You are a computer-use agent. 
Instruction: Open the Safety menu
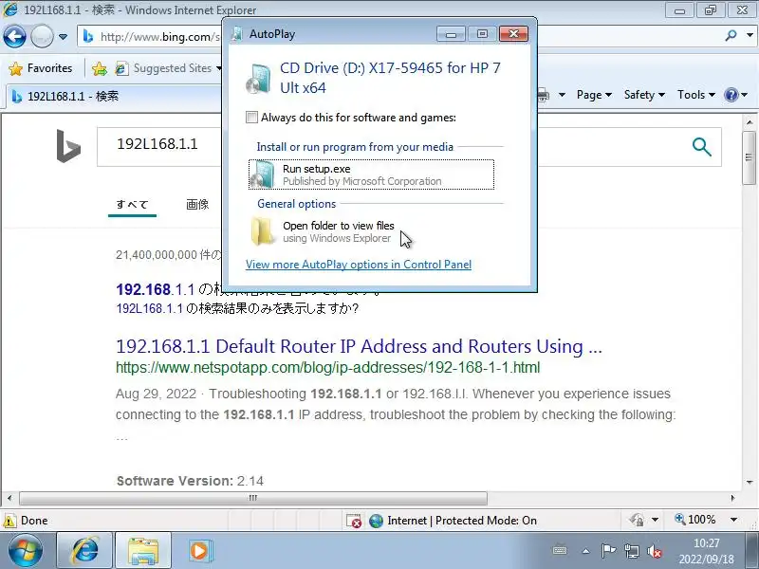[644, 95]
